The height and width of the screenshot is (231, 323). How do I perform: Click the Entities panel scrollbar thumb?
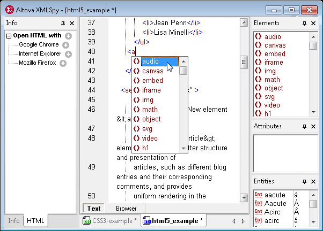coord(313,204)
